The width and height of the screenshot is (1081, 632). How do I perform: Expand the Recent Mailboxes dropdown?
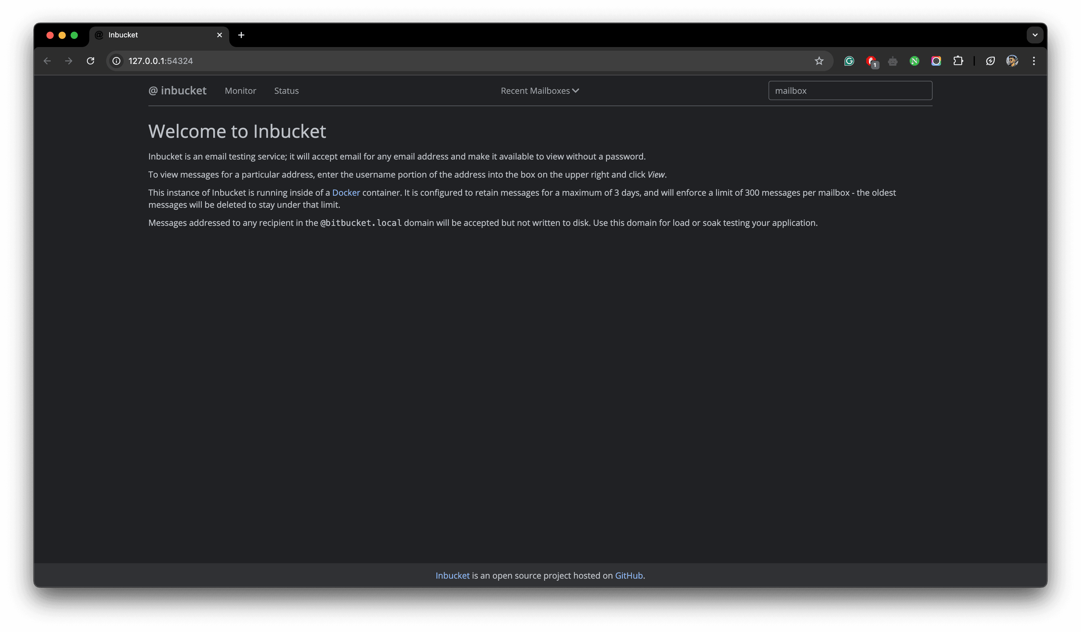click(540, 91)
